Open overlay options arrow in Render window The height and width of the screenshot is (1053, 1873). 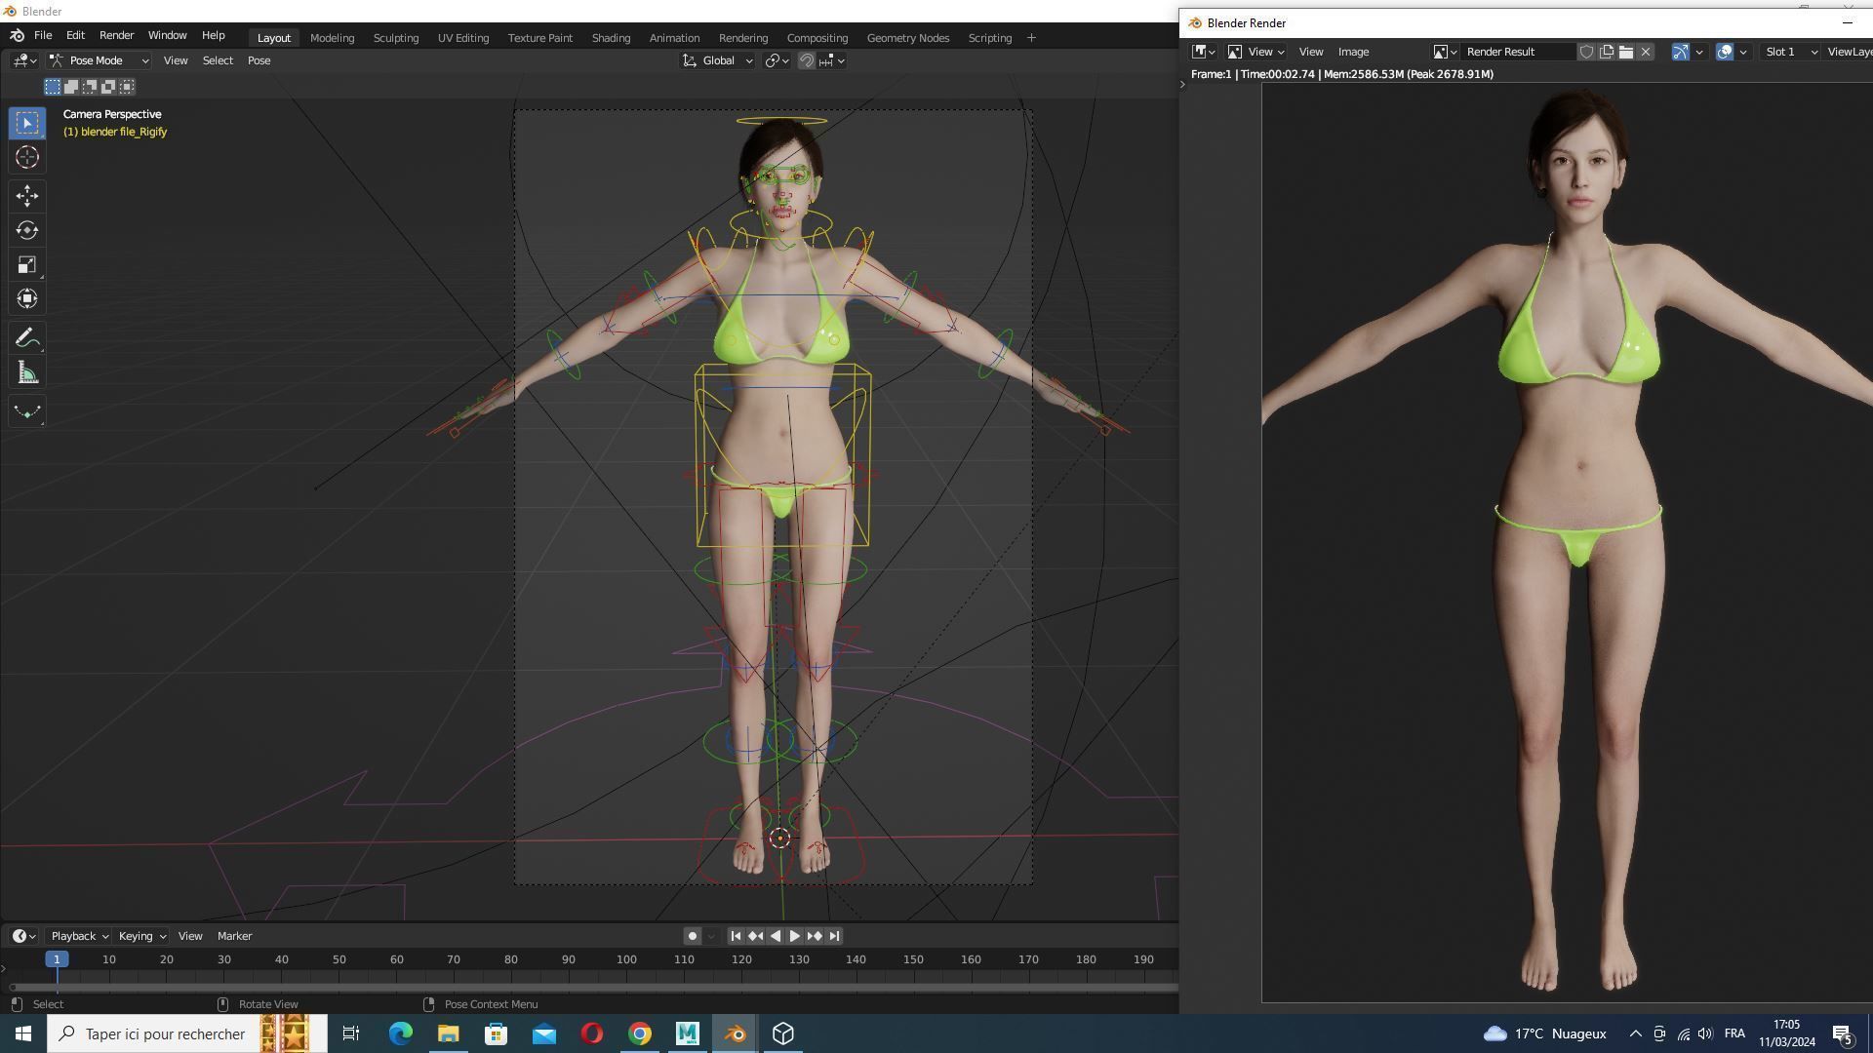click(1743, 52)
